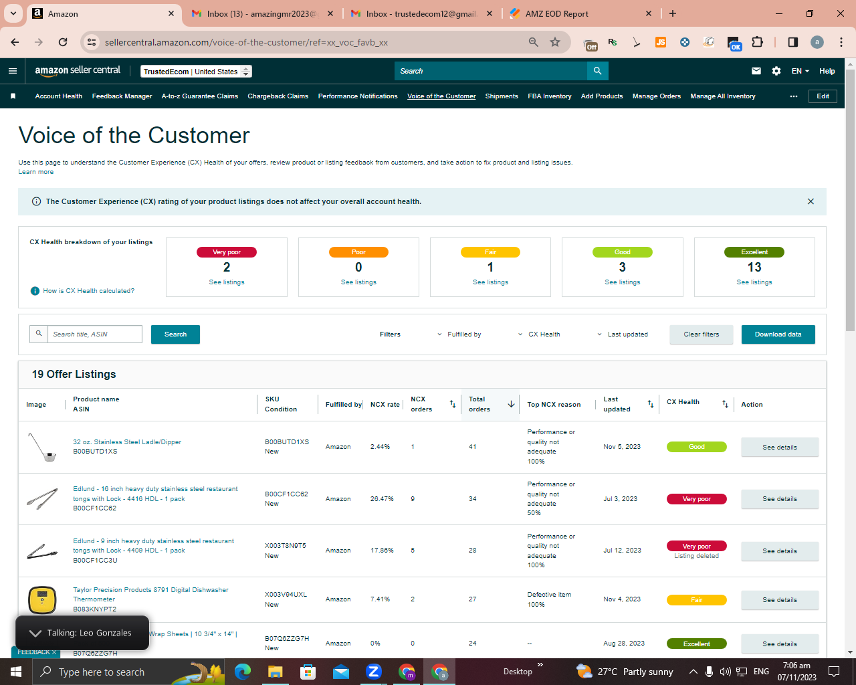Open Performance Notifications page
856x685 pixels.
[x=358, y=96]
